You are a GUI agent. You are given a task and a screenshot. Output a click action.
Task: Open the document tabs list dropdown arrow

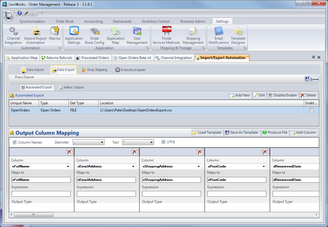click(313, 57)
